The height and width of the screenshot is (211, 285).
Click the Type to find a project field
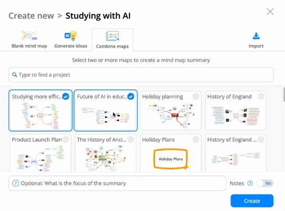(141, 75)
